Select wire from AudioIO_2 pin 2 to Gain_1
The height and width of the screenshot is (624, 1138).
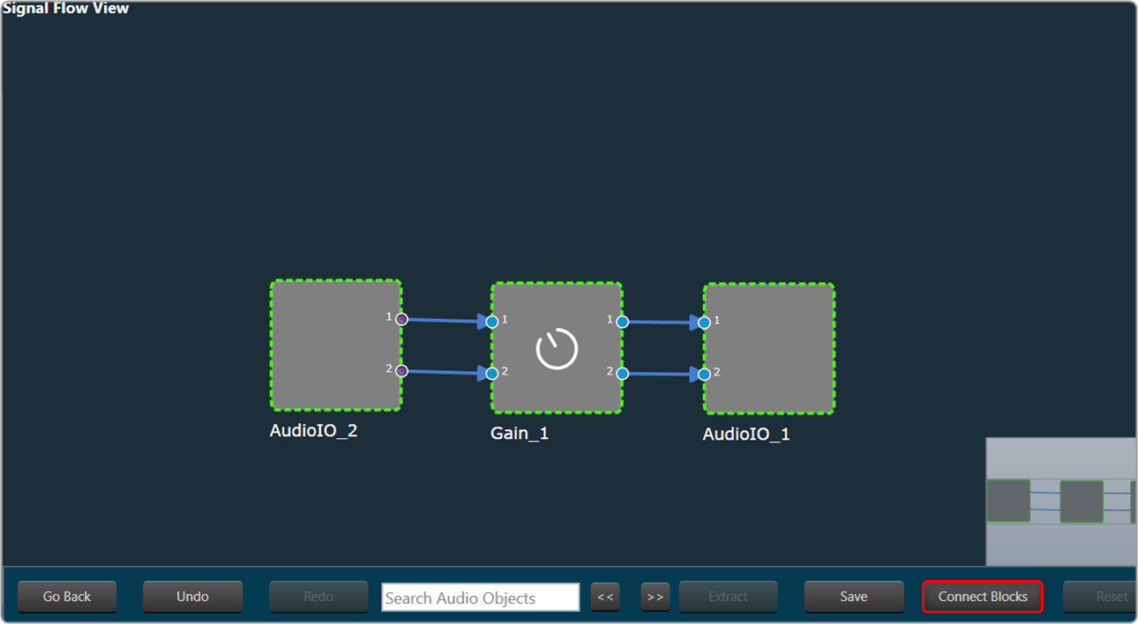445,373
